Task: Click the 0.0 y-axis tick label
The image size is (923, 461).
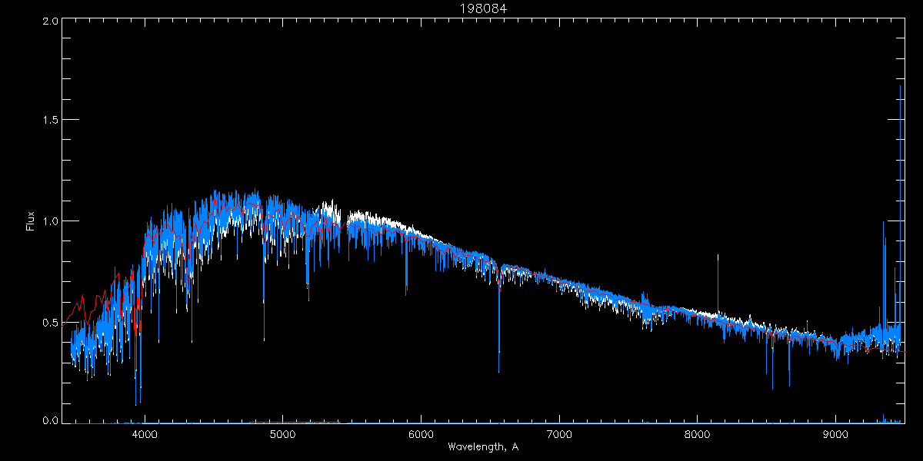Action: (51, 421)
